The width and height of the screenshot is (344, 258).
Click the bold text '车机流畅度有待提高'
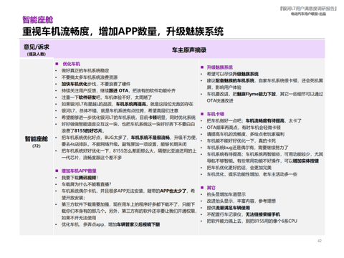click(x=265, y=121)
